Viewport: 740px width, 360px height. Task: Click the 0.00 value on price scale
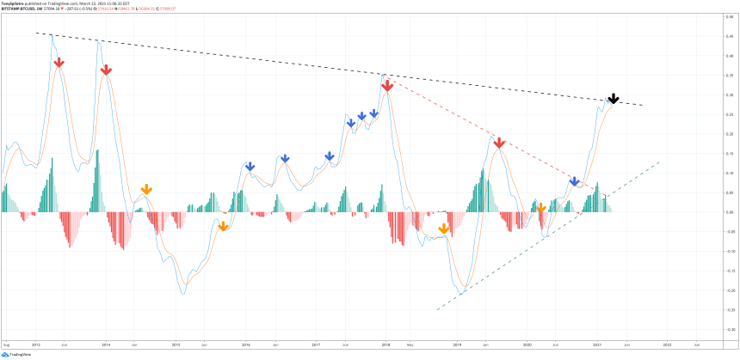pyautogui.click(x=728, y=211)
